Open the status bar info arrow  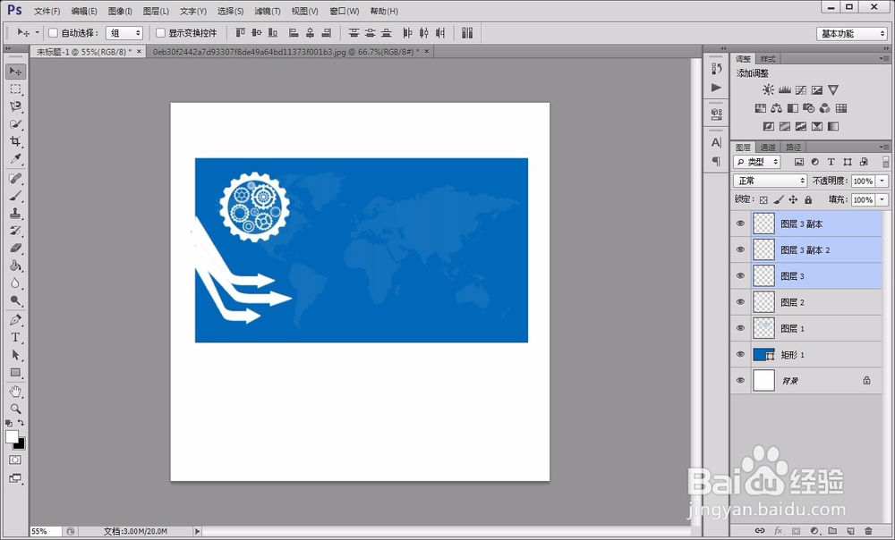click(x=197, y=531)
